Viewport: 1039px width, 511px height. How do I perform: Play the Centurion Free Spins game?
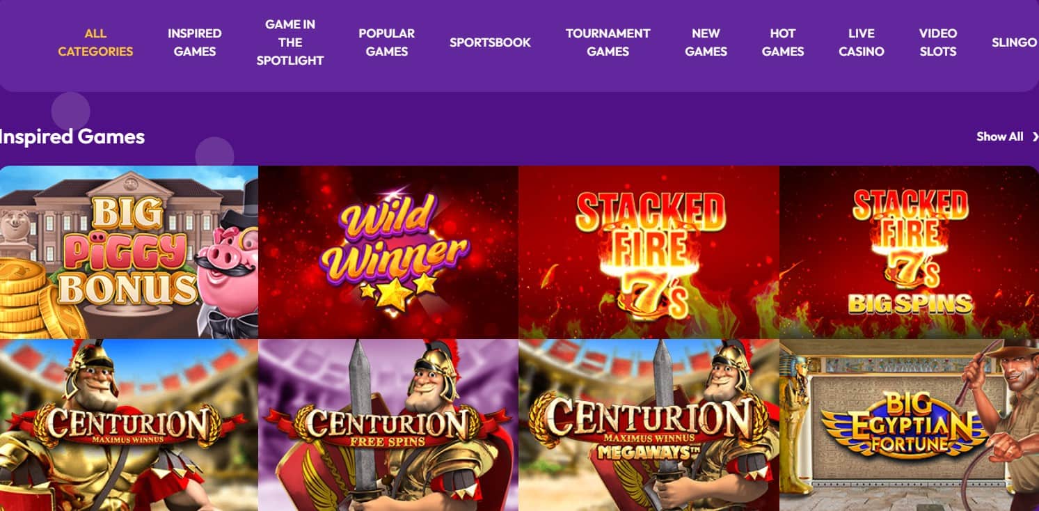[x=388, y=425]
